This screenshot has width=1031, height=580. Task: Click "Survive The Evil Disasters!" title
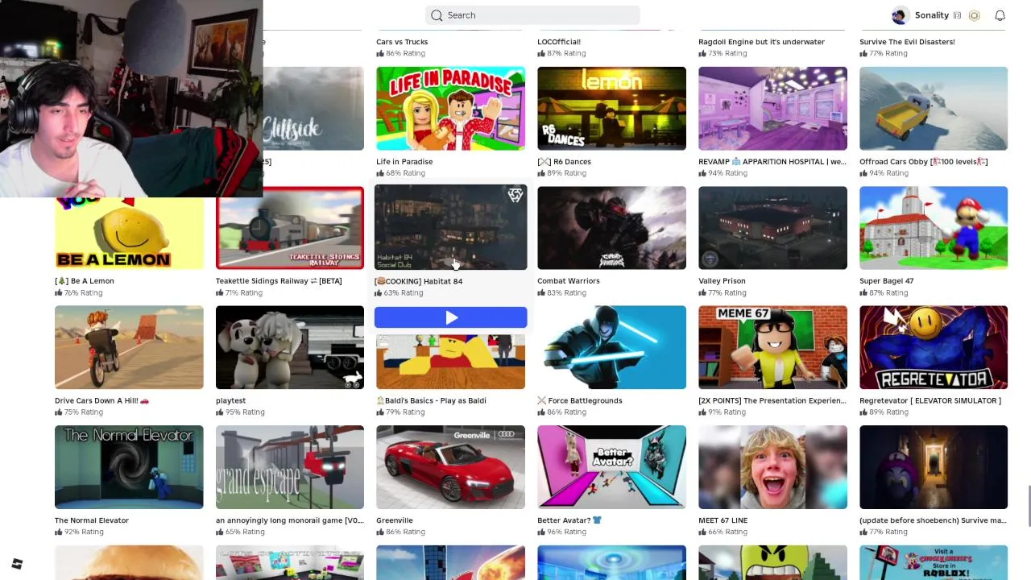click(x=907, y=42)
